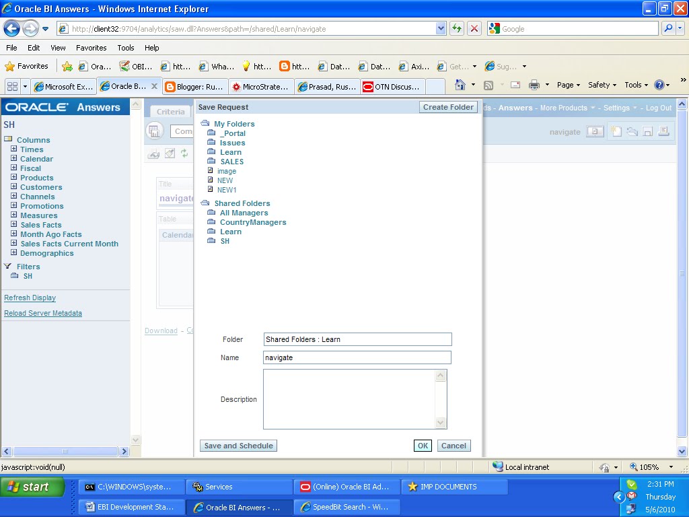Click the Refresh page icon
The image size is (689, 517).
[x=457, y=28]
